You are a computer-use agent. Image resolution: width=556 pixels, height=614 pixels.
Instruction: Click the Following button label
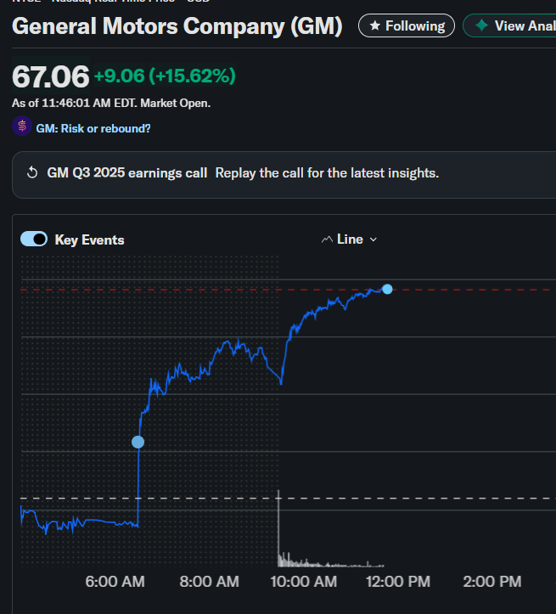tap(415, 26)
